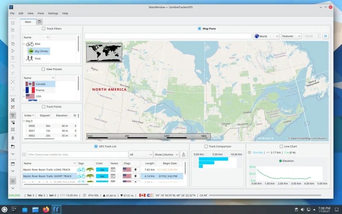Click the person icon next to Show Columns

click(183, 154)
